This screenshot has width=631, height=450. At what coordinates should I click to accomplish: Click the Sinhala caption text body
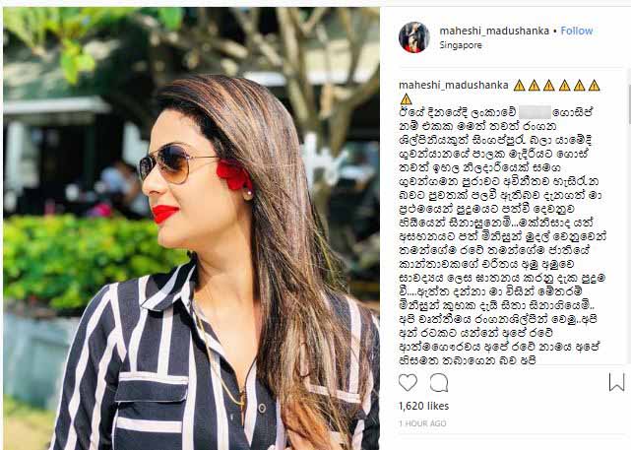502,235
